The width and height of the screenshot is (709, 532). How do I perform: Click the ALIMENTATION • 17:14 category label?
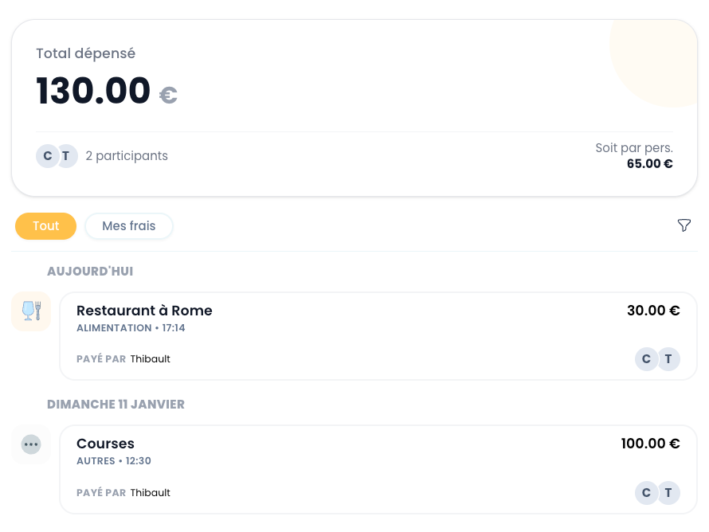coord(131,328)
